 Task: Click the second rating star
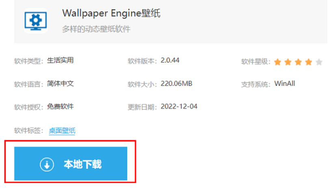click(288, 62)
